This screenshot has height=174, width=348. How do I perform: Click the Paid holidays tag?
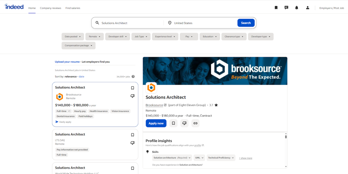(x=85, y=116)
